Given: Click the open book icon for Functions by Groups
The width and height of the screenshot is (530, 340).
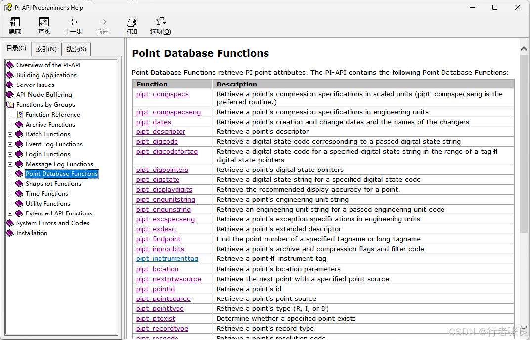Looking at the screenshot, I should [10, 104].
